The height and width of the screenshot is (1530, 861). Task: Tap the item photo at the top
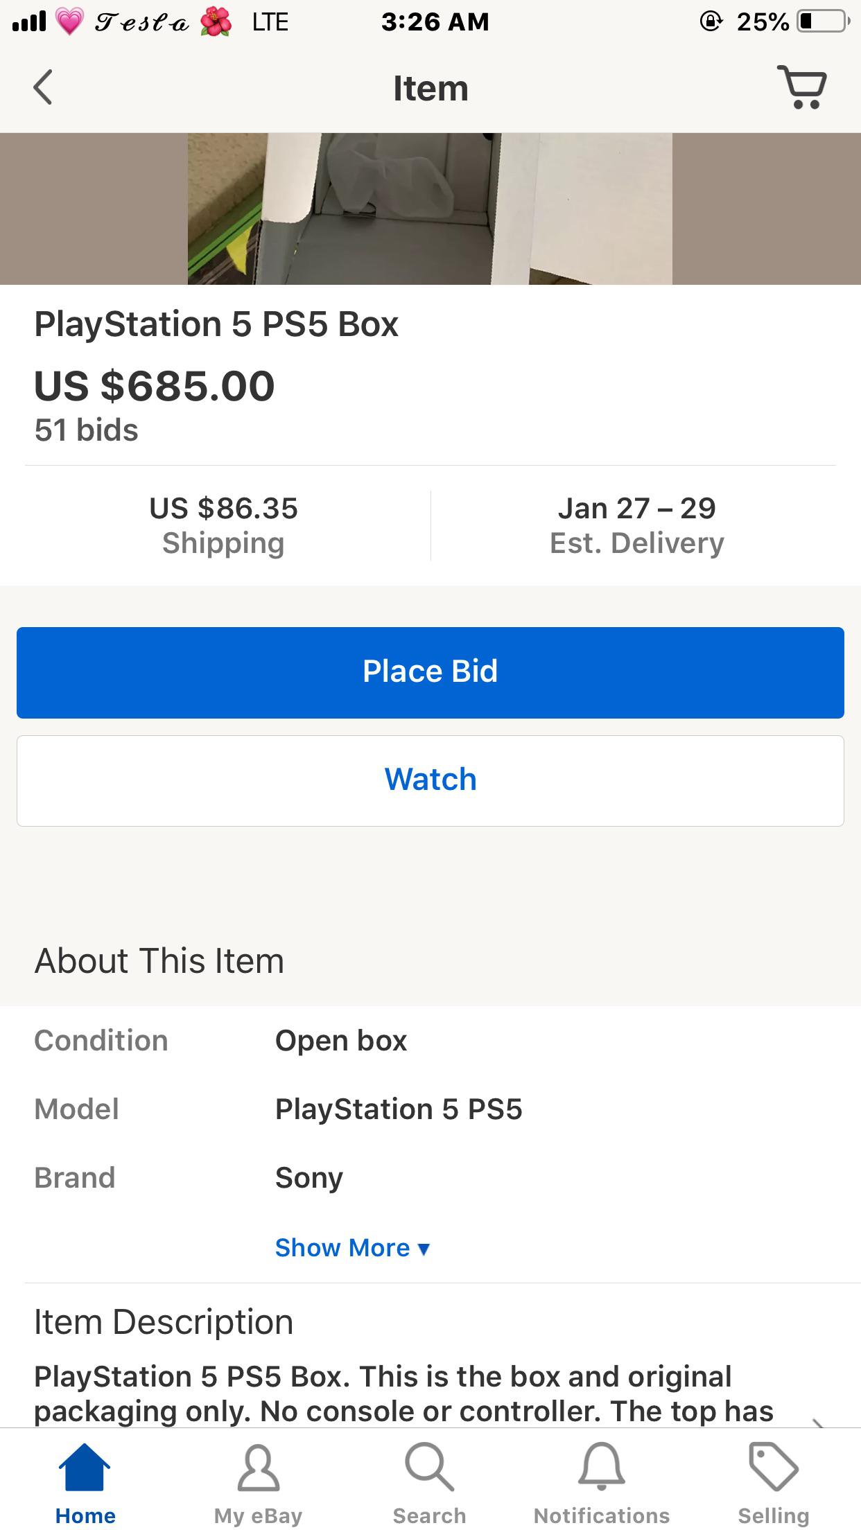[x=430, y=208]
